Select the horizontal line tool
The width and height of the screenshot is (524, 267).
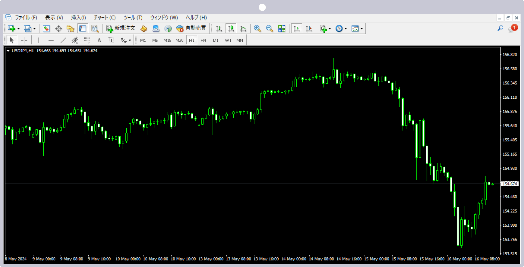(x=51, y=40)
